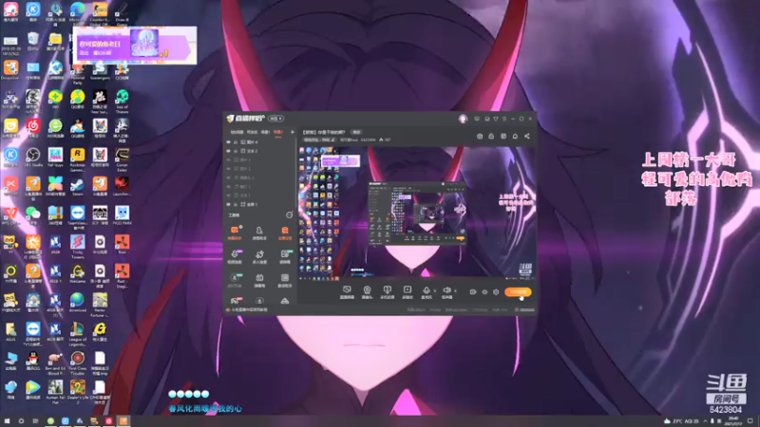Add the camera source below the preview

click(367, 291)
